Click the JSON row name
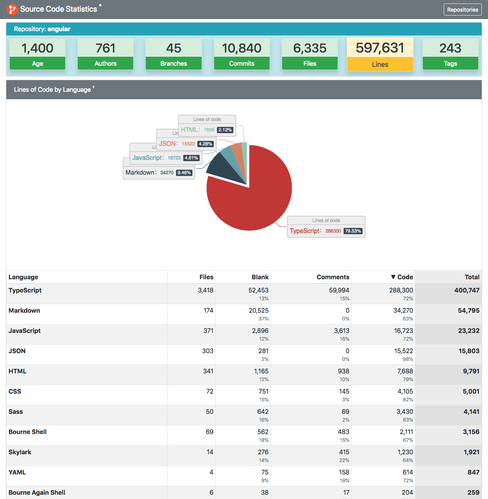The image size is (488, 499). (17, 351)
